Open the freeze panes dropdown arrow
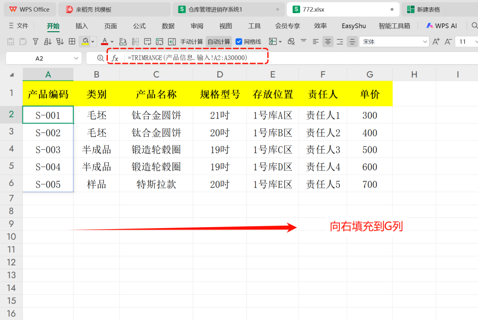 tap(281, 42)
